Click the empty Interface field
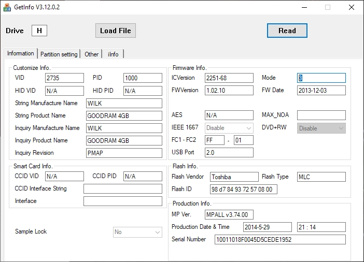This screenshot has height=262, width=364. point(123,201)
